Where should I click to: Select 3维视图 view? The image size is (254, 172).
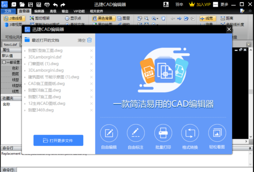coord(13,25)
